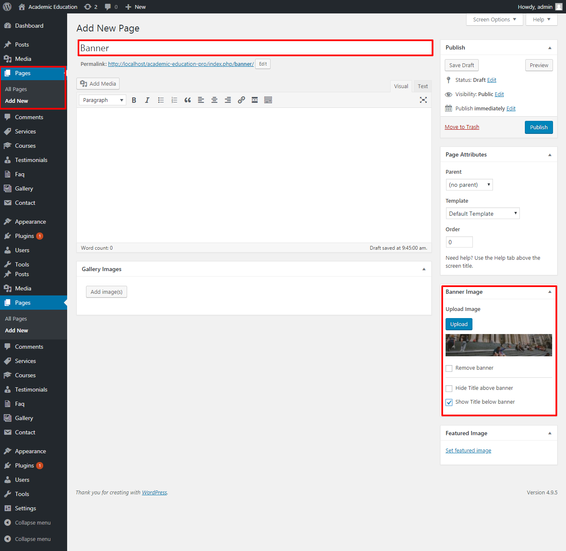The height and width of the screenshot is (551, 566).
Task: Insert a bulleted list
Action: tap(161, 100)
